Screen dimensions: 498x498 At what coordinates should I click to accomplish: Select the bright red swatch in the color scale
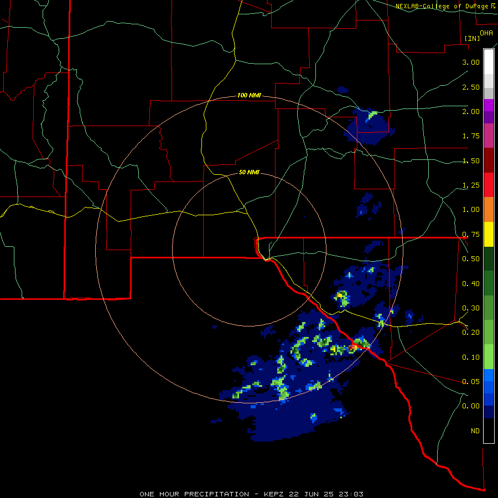point(489,185)
